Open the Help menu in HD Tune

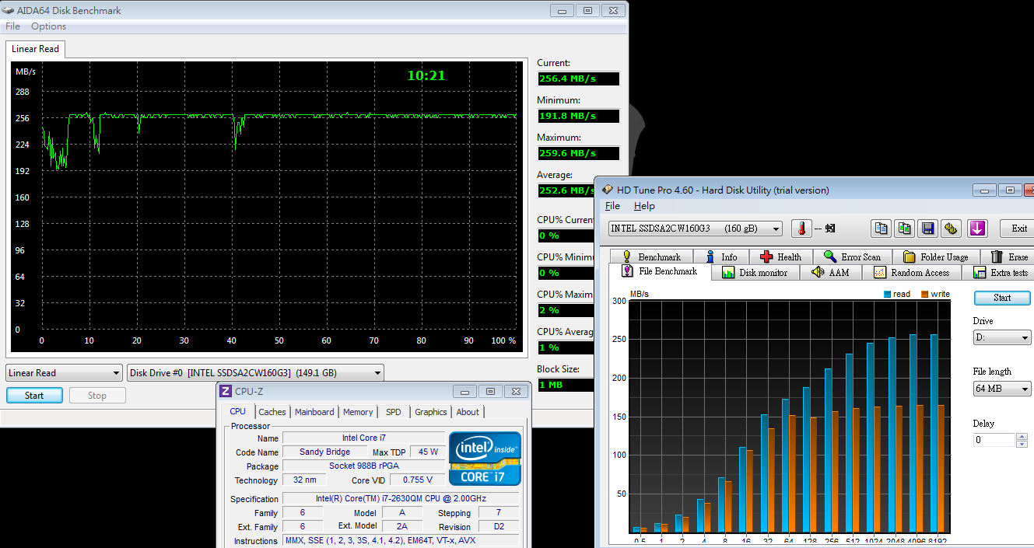tap(644, 206)
